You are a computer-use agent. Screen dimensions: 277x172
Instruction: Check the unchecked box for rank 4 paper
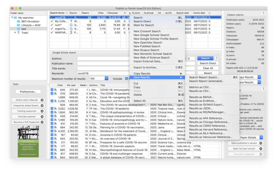pyautogui.click(x=52, y=97)
